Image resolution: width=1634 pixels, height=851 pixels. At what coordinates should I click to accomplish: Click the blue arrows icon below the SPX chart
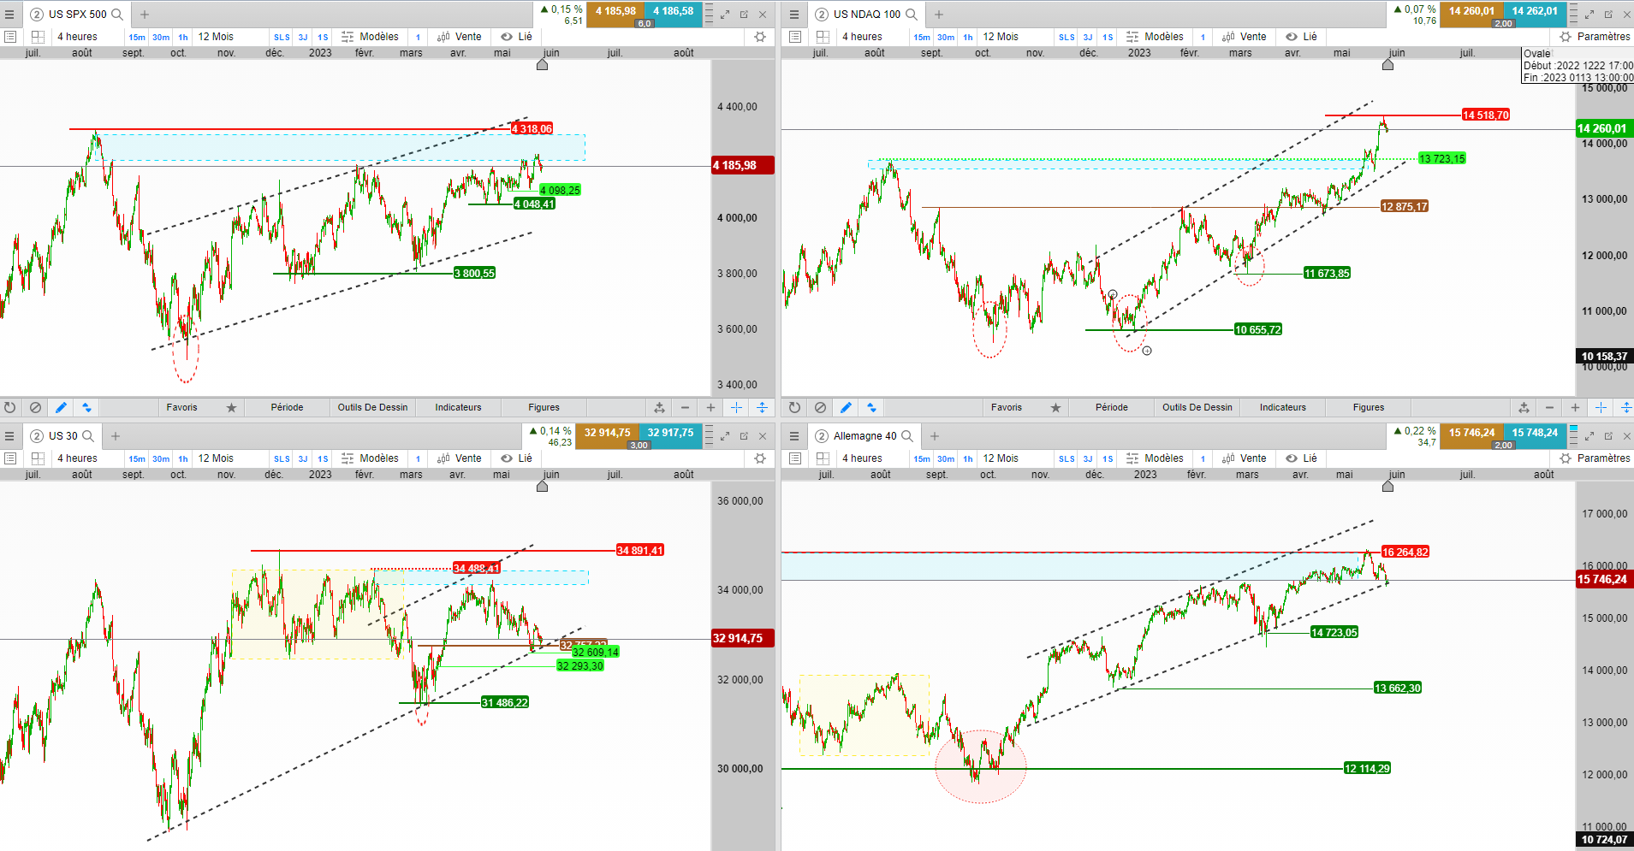coord(86,408)
